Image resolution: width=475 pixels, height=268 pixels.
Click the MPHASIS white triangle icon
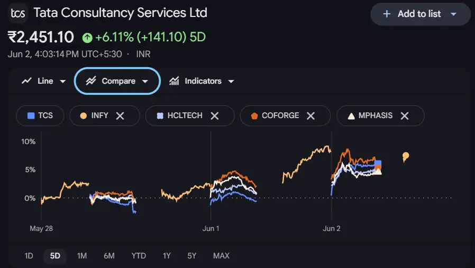tap(351, 116)
